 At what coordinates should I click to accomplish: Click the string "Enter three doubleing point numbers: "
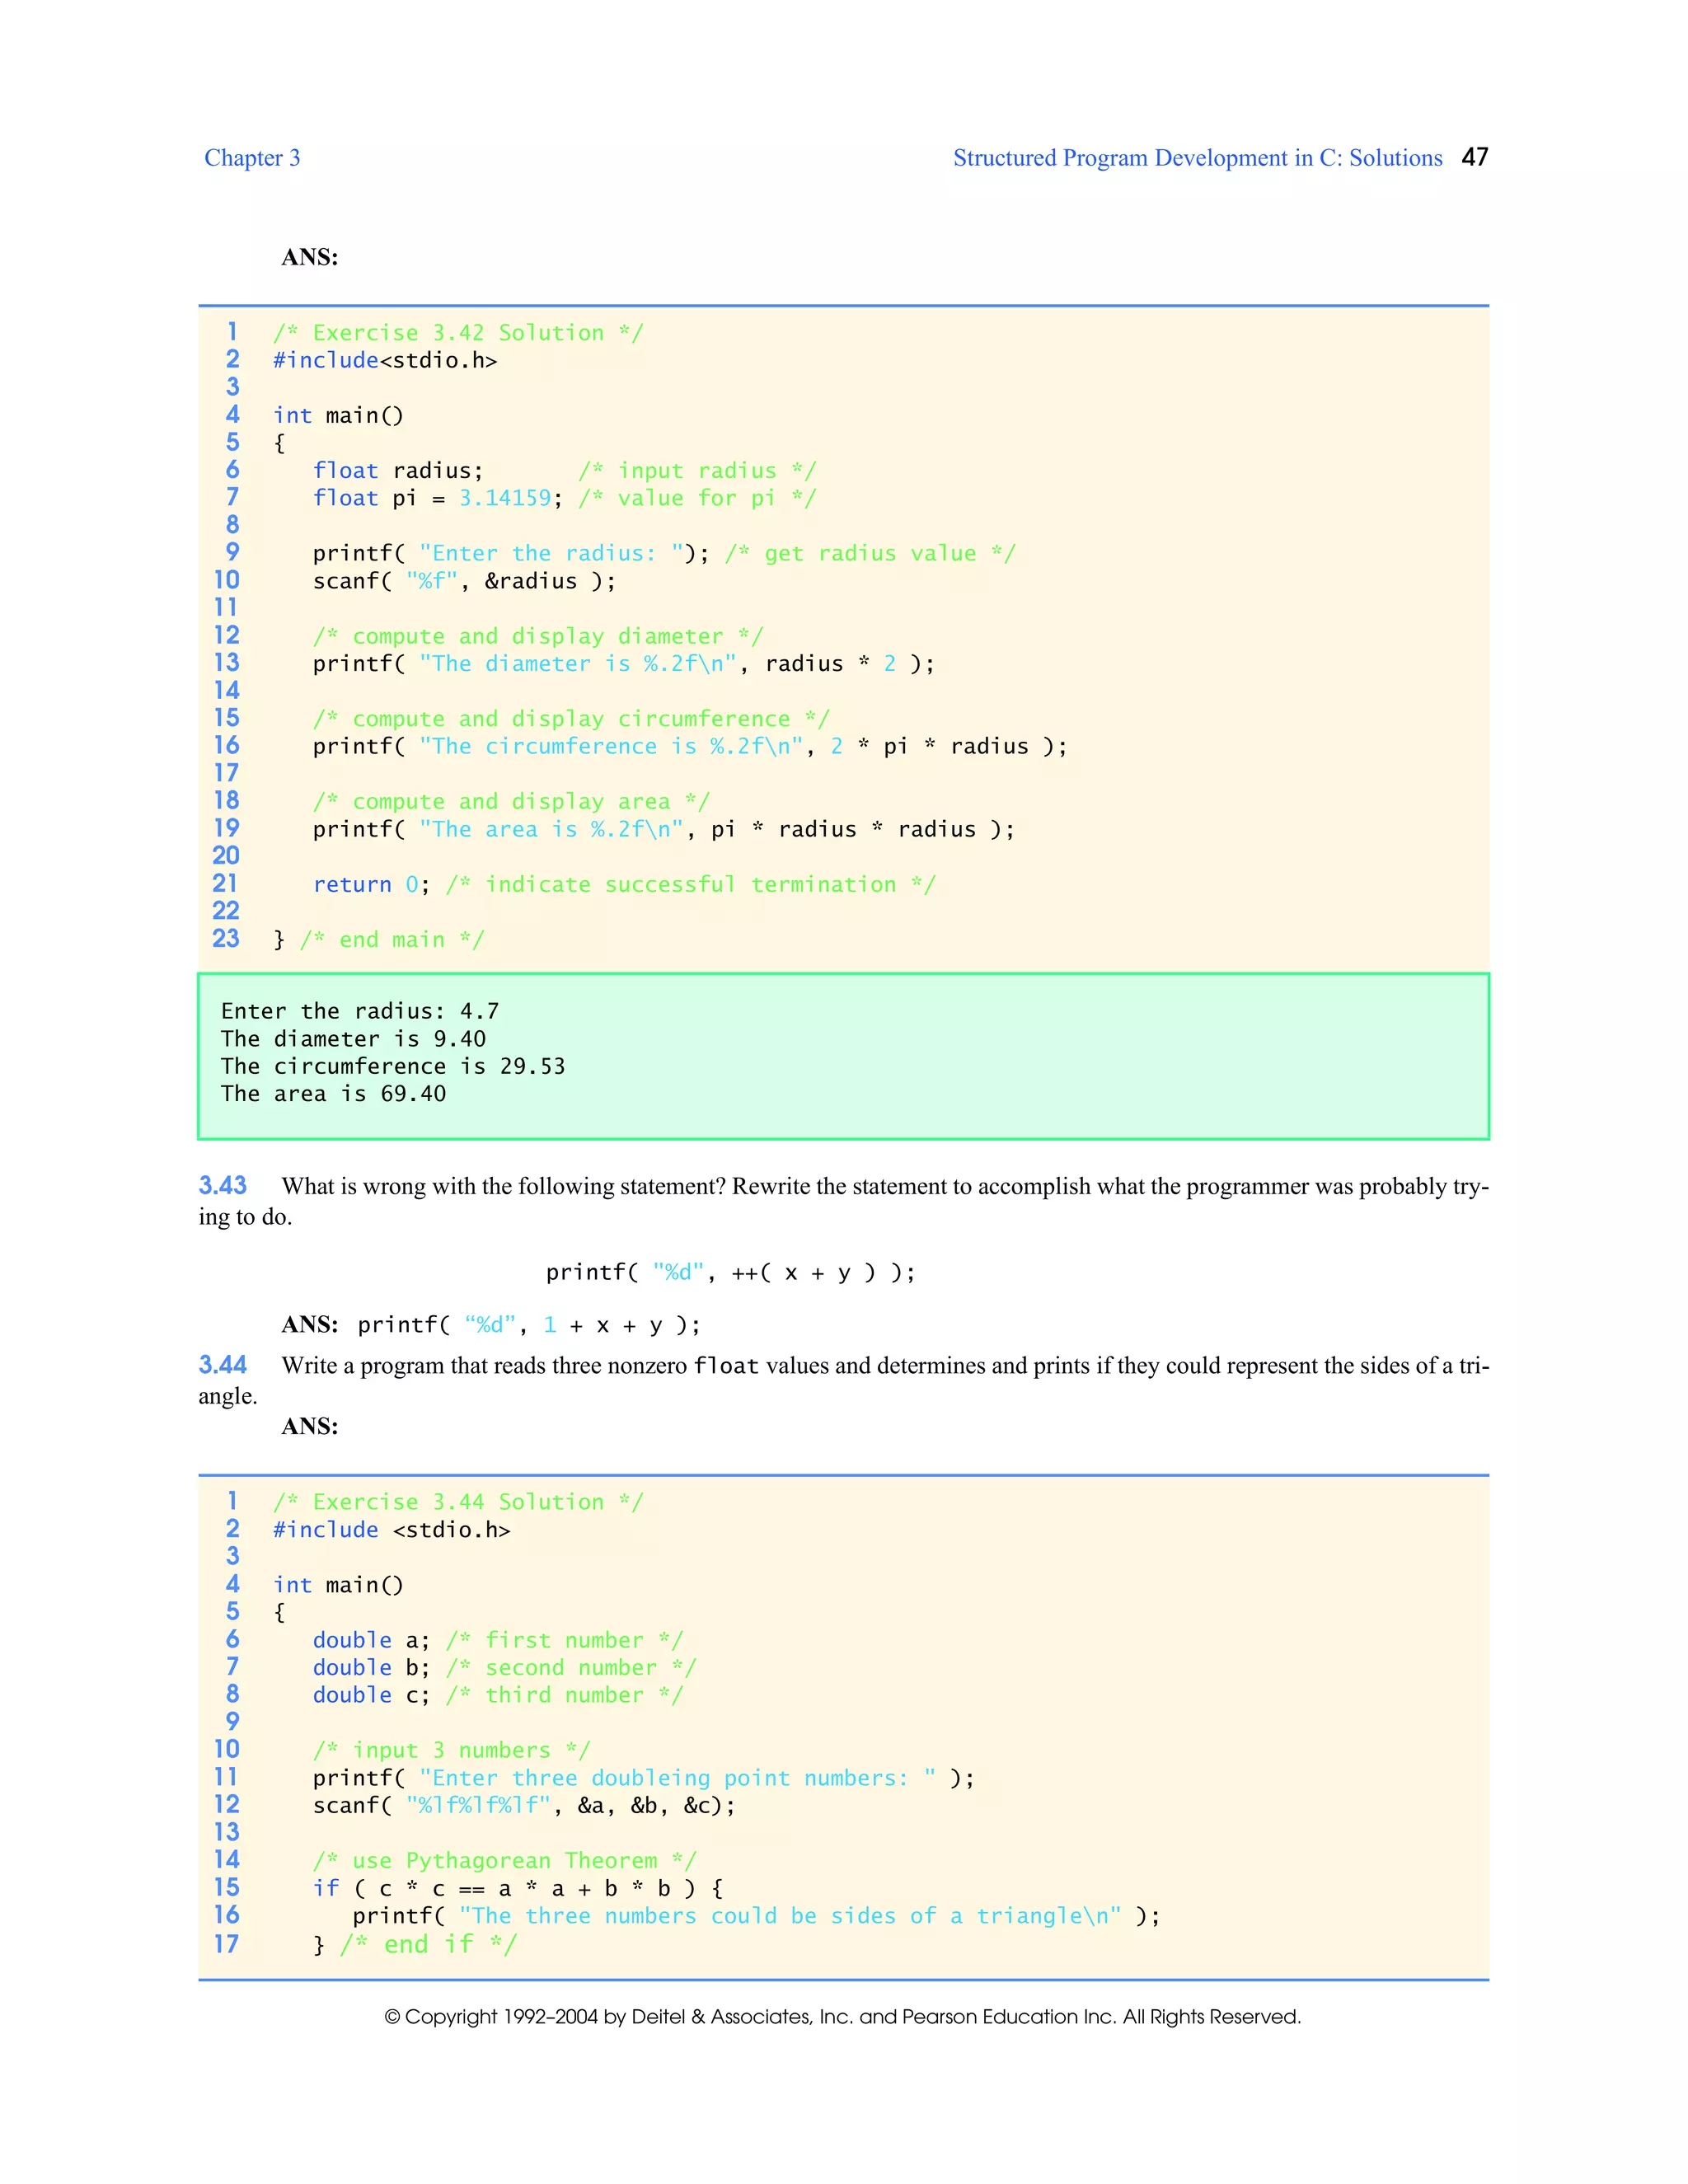tap(677, 1778)
